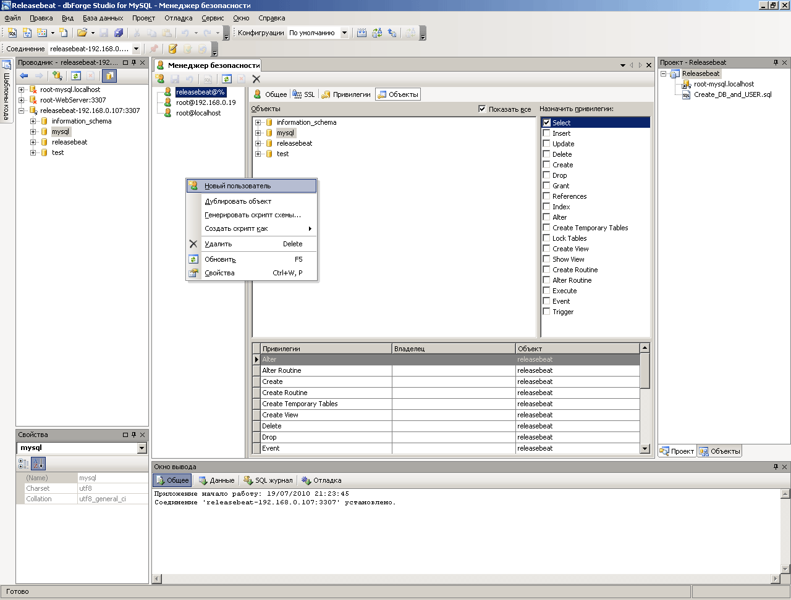Open the Конфигурации dropdown

[344, 33]
